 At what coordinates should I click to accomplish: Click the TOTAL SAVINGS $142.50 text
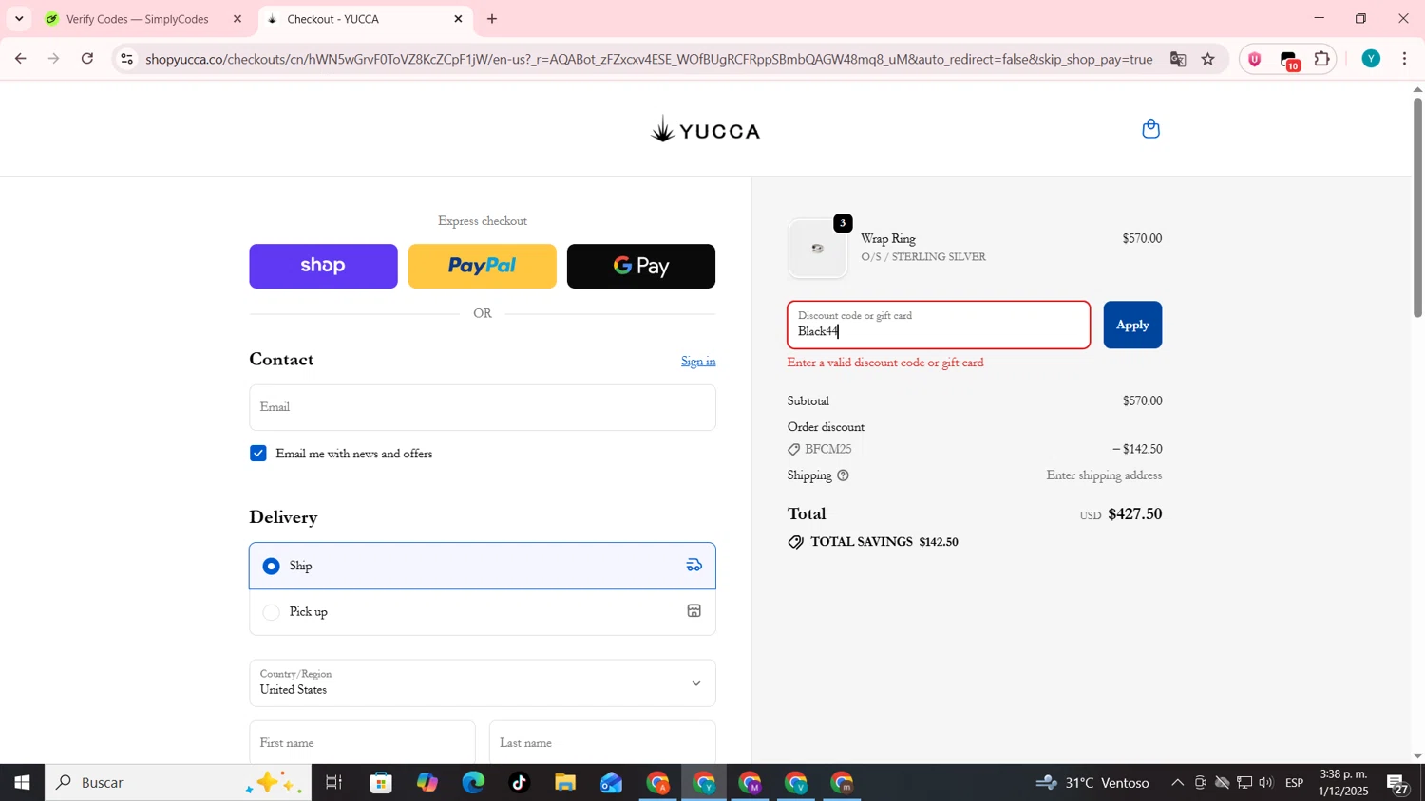(x=883, y=543)
